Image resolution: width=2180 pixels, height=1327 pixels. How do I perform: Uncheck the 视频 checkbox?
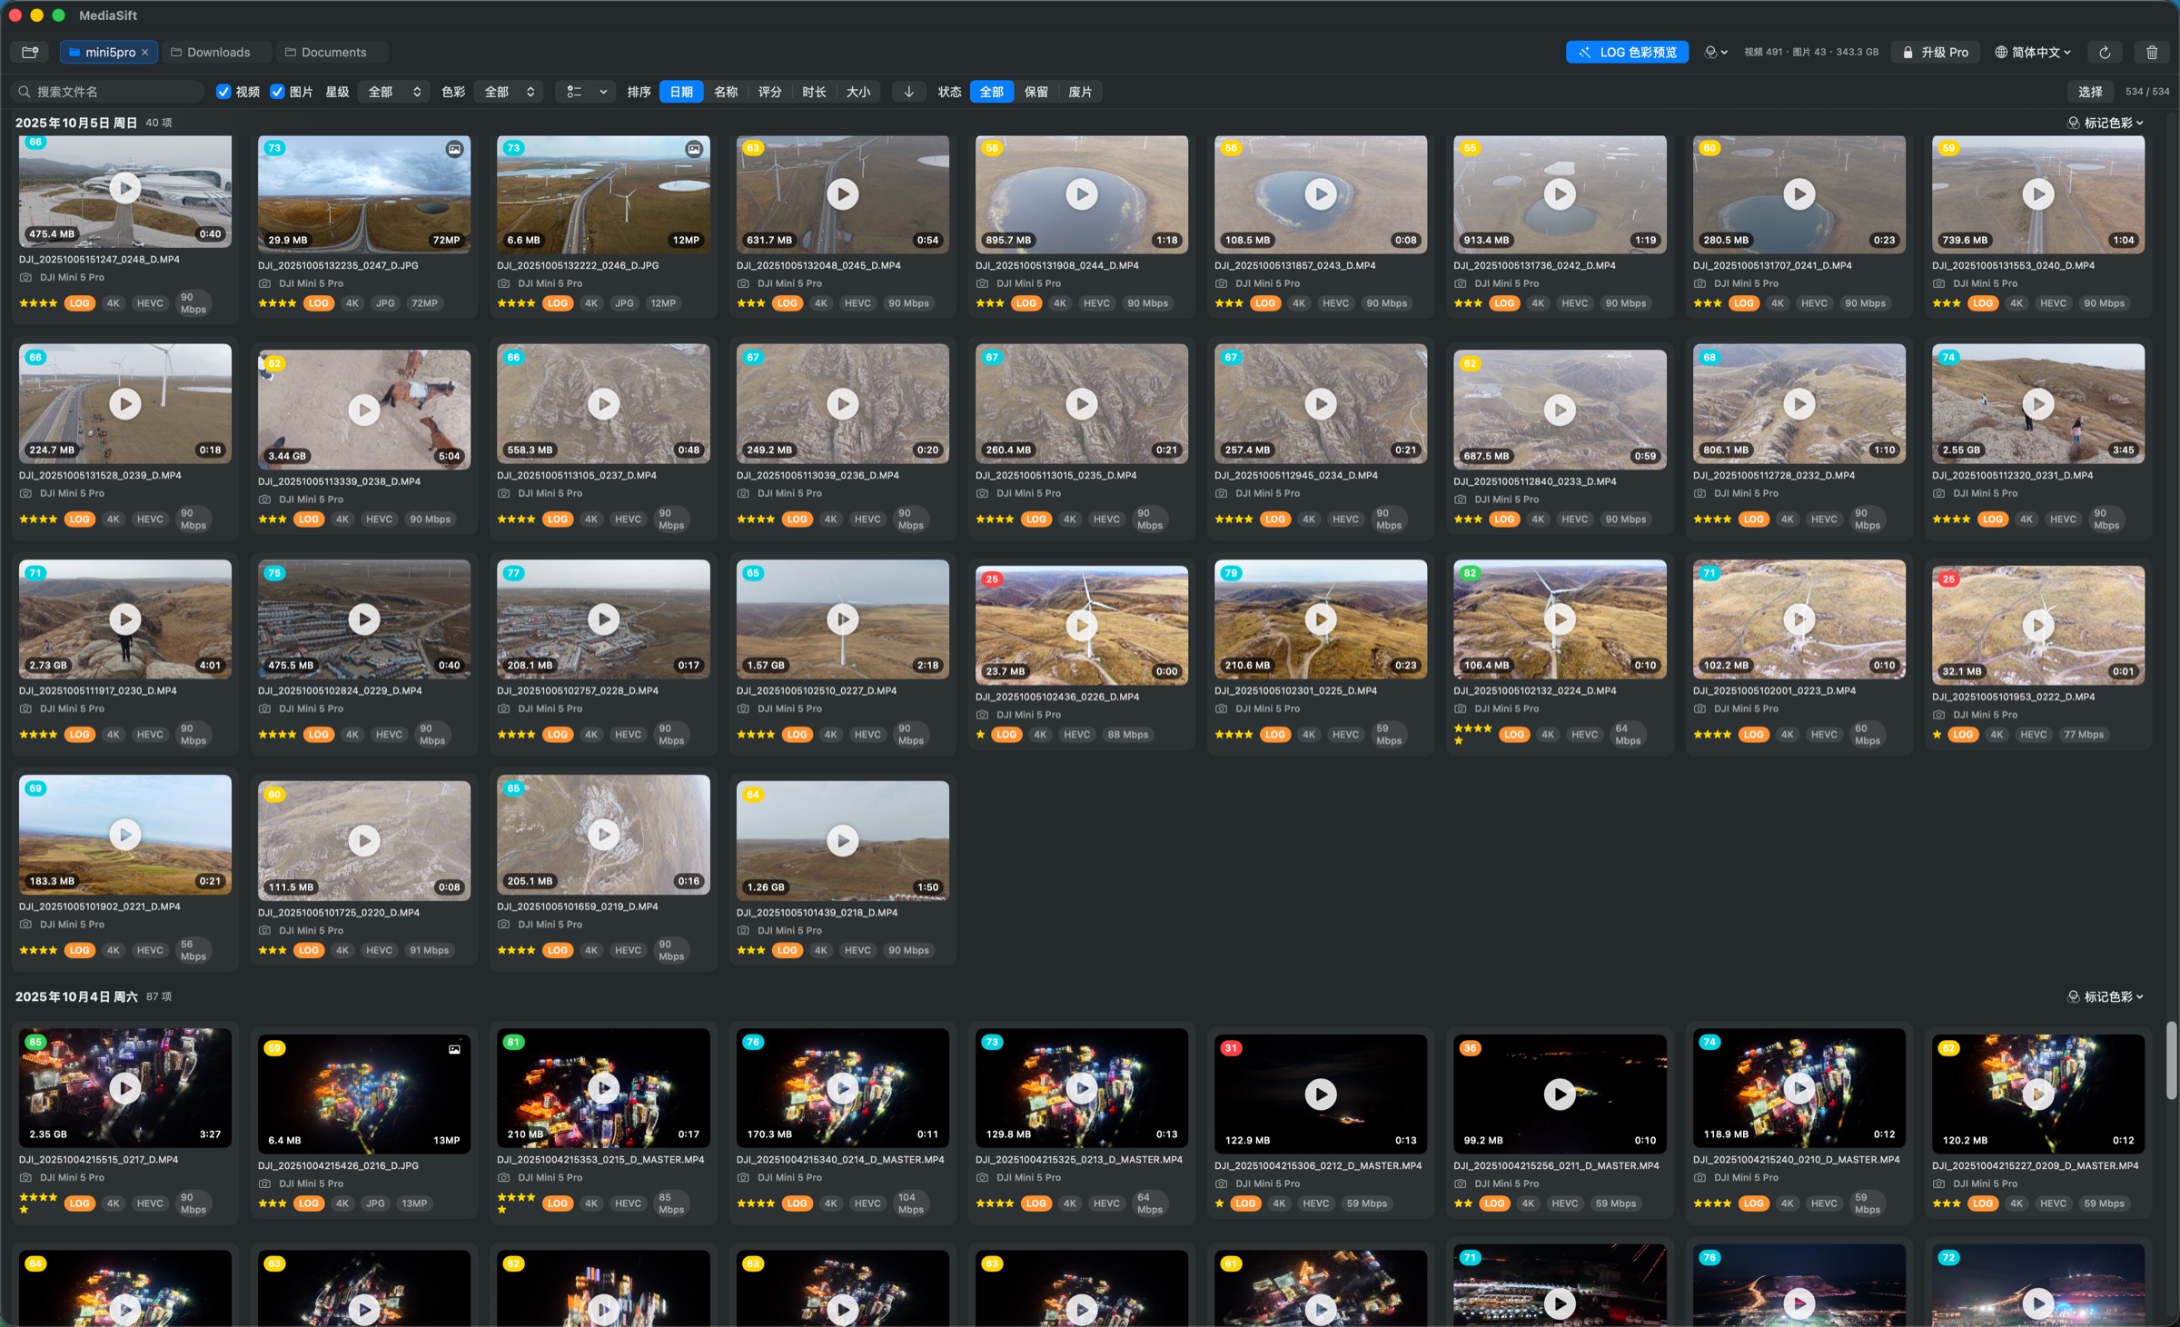[x=223, y=92]
